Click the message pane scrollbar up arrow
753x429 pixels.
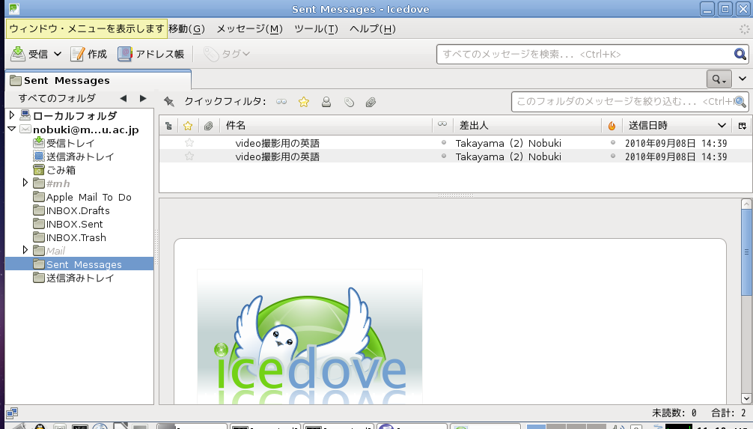[746, 204]
